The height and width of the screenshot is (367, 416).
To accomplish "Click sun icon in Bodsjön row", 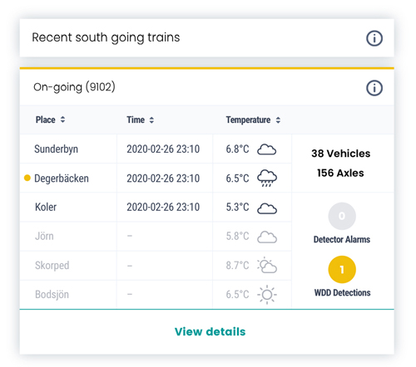I will point(267,295).
